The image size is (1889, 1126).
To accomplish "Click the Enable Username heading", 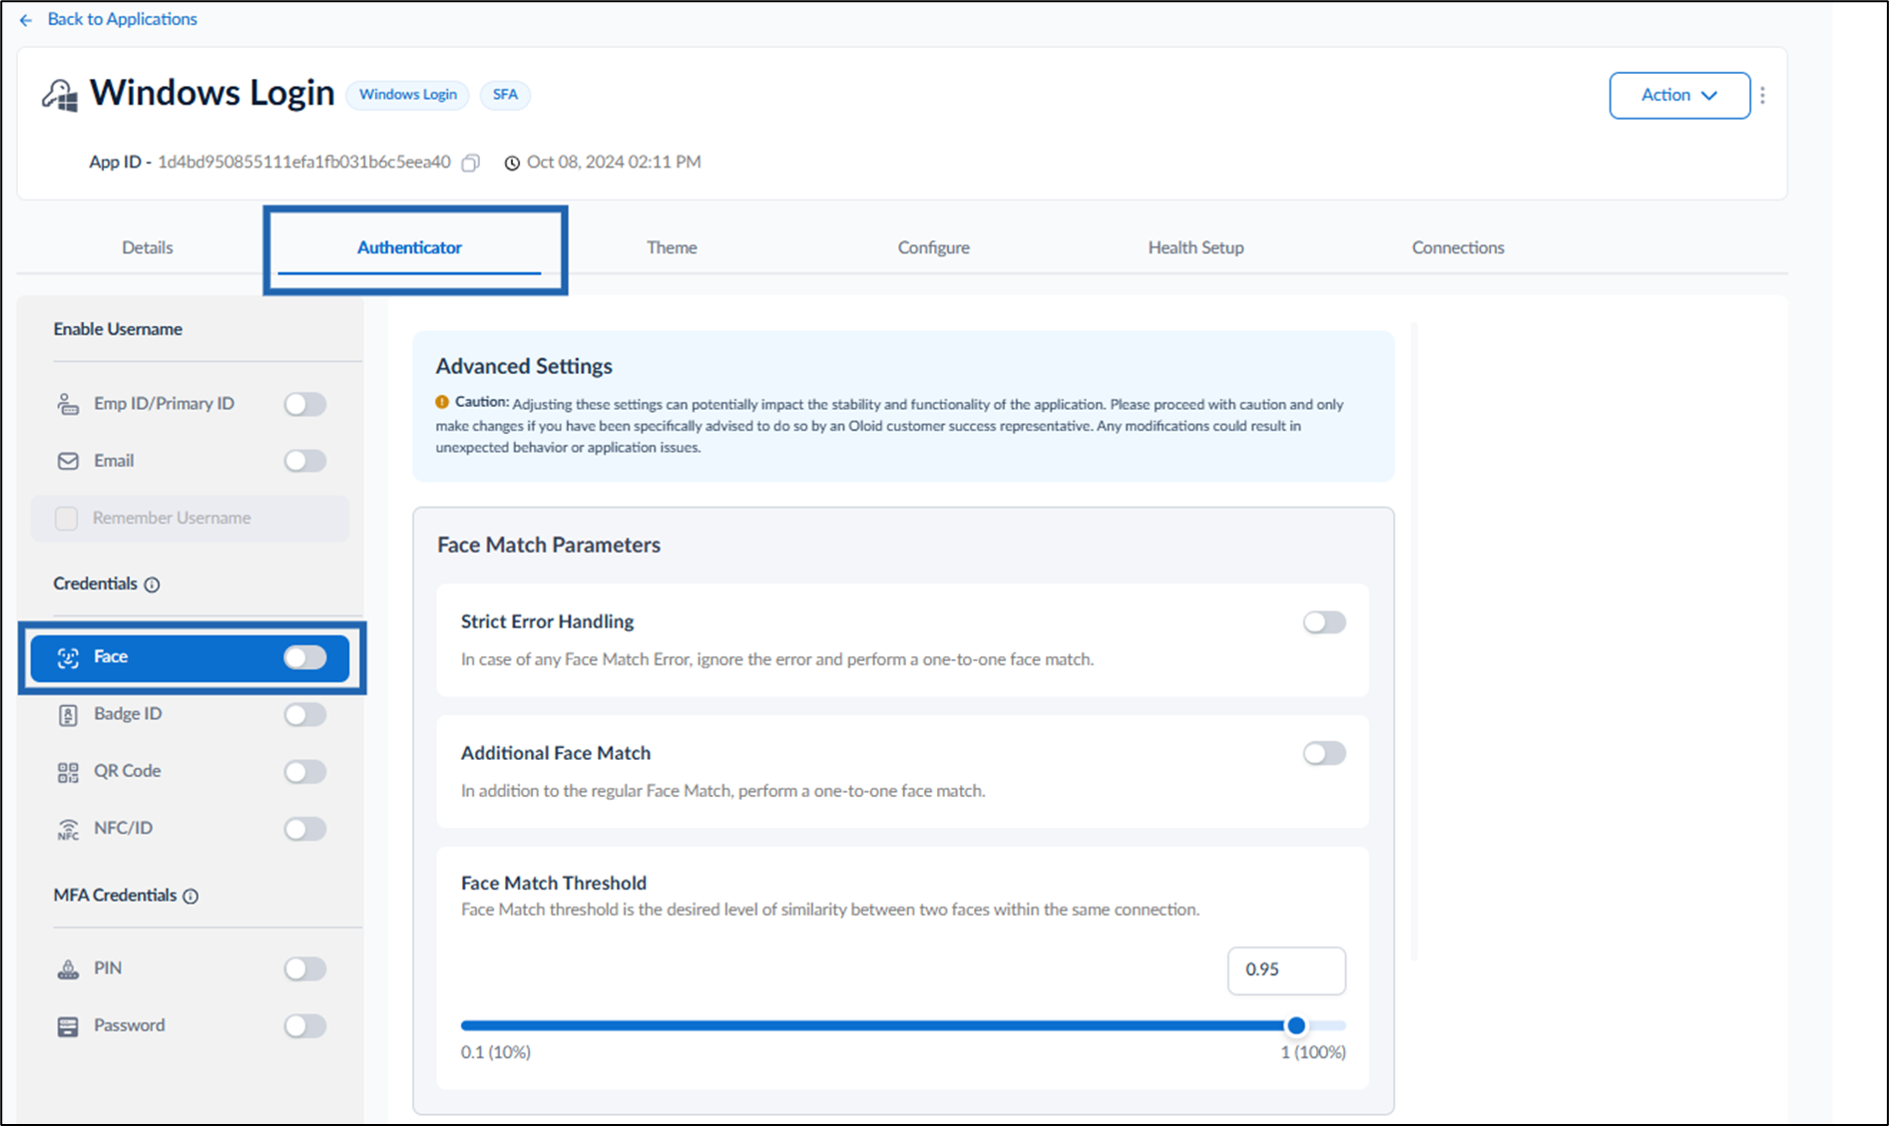I will 118,329.
